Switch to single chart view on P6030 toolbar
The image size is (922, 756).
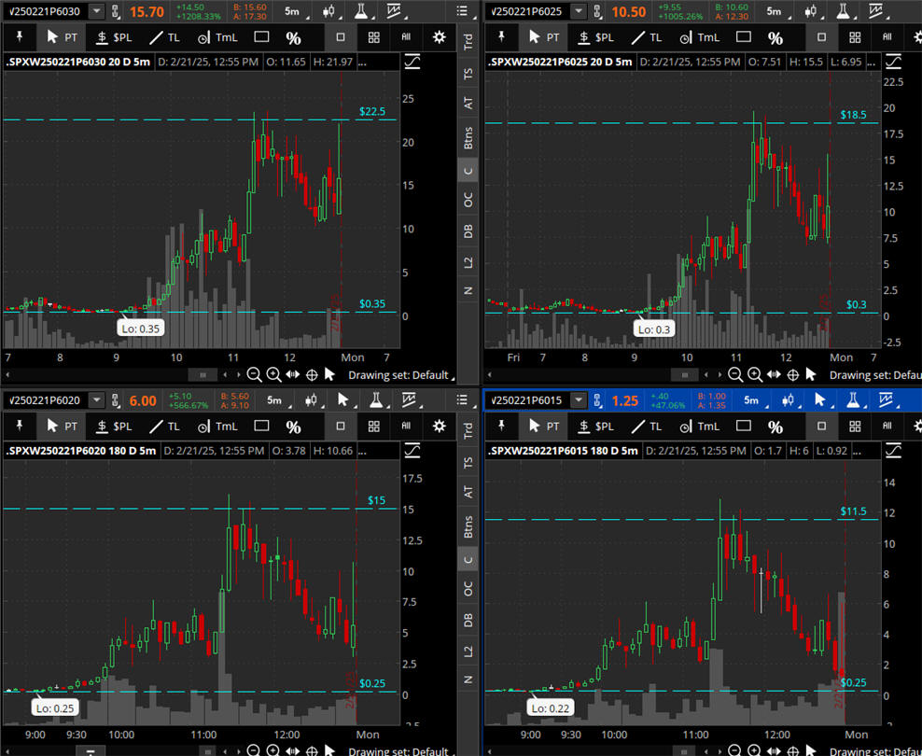pos(341,37)
